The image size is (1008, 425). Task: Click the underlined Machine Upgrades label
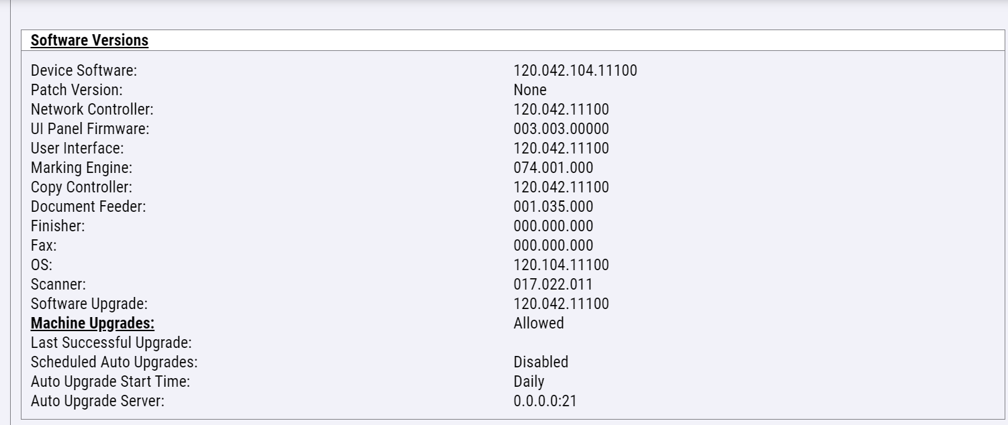[93, 323]
